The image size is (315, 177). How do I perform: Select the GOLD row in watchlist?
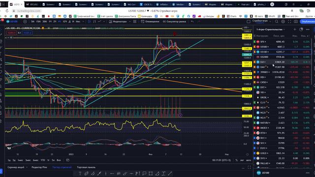[283, 153]
